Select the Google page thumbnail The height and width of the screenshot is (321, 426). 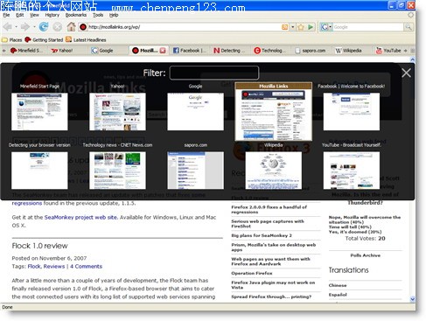click(196, 111)
